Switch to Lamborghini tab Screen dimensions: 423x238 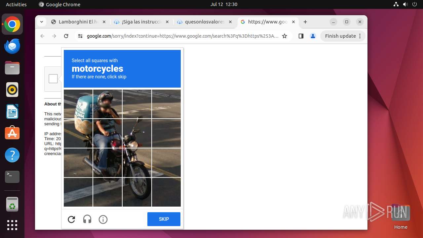pyautogui.click(x=78, y=22)
